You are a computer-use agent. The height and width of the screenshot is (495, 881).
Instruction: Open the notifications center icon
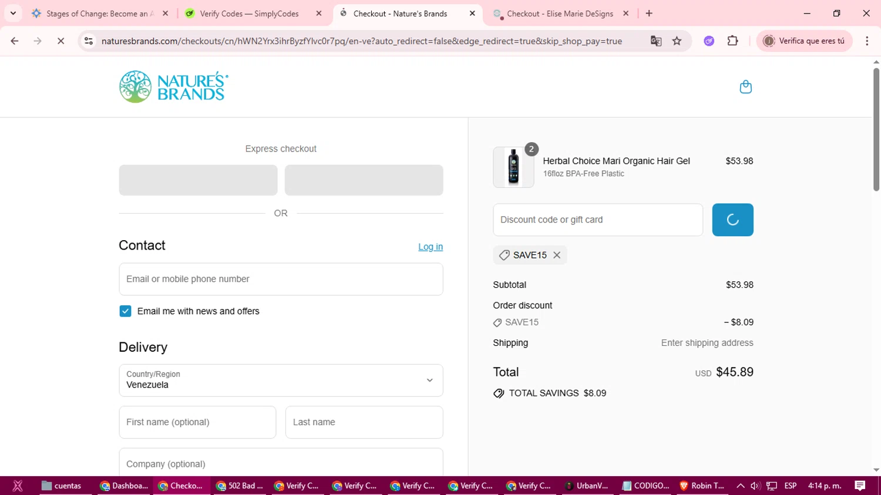click(x=860, y=486)
